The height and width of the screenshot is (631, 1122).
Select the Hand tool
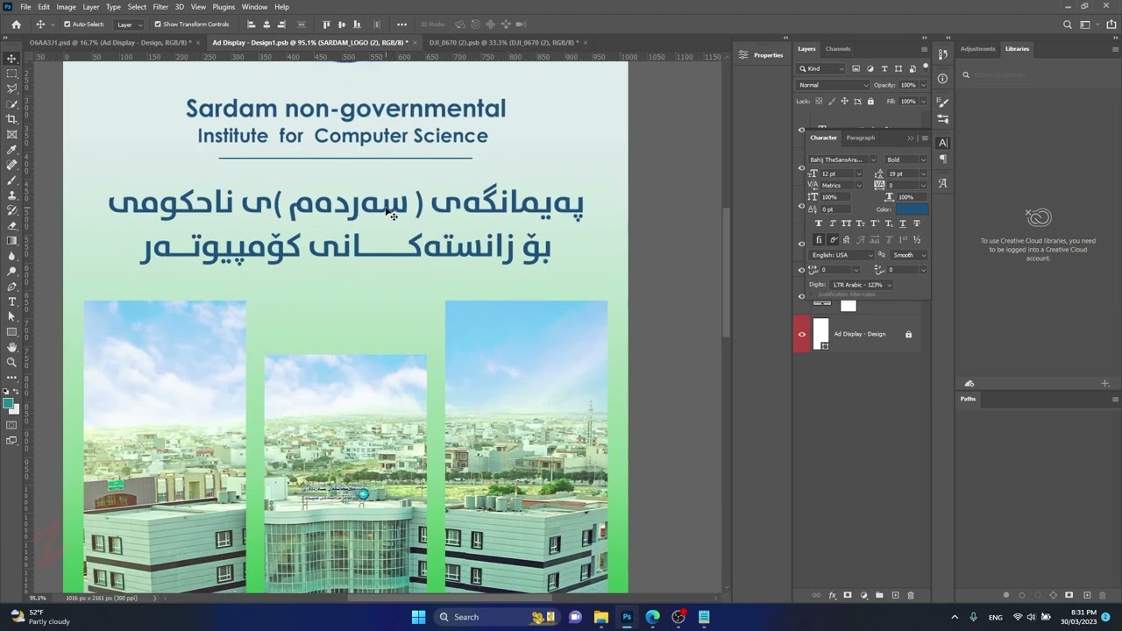[x=11, y=347]
